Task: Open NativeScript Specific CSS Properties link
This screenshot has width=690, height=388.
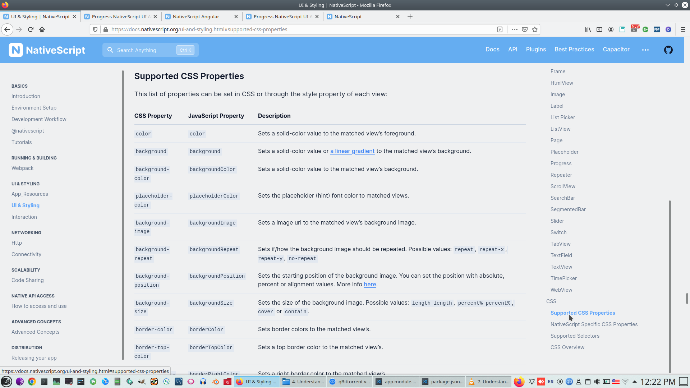Action: (594, 324)
